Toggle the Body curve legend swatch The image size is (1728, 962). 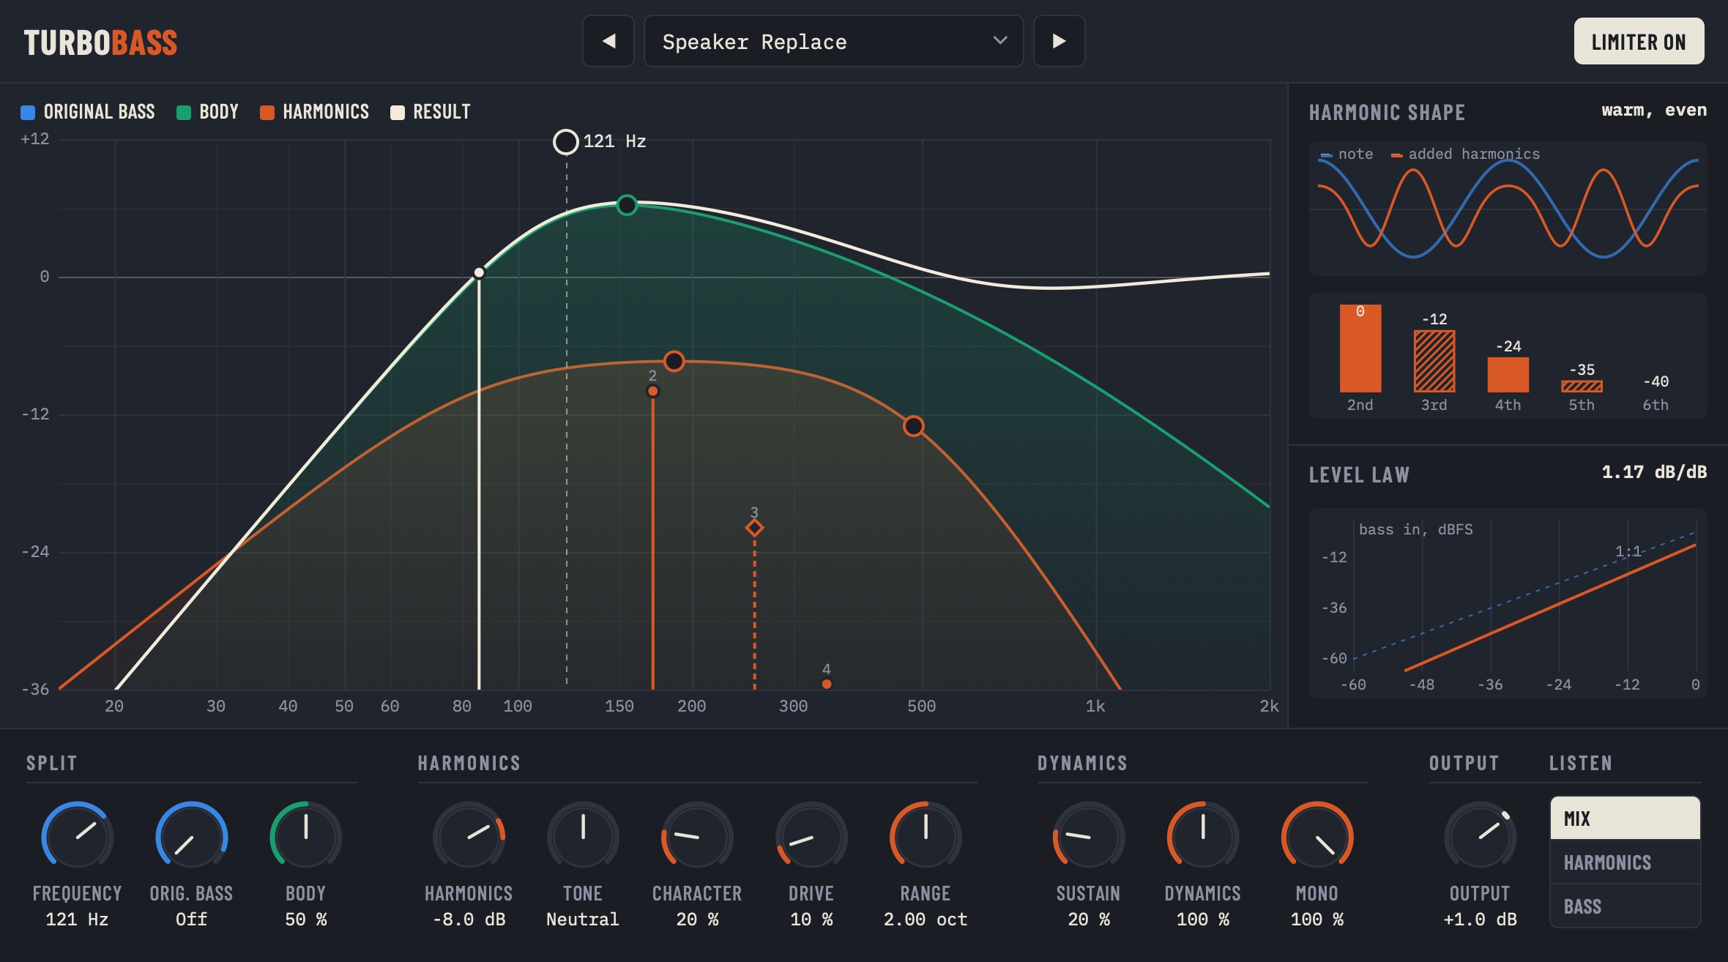point(184,112)
